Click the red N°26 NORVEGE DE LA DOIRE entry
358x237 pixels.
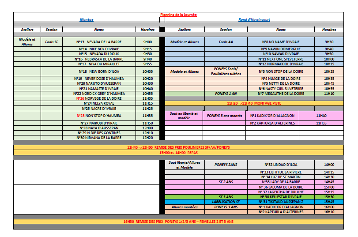pyautogui.click(x=99, y=98)
